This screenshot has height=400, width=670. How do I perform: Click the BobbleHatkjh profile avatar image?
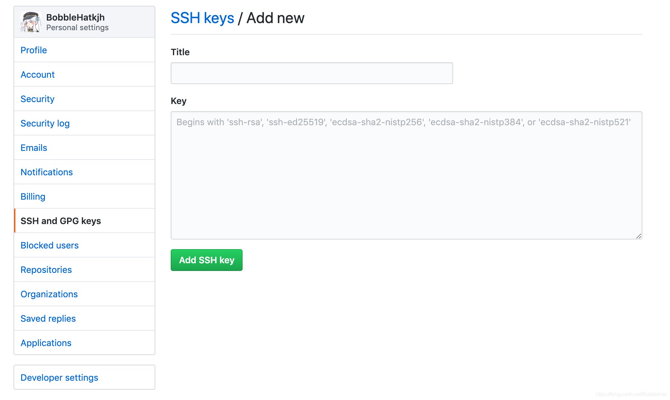(x=31, y=22)
